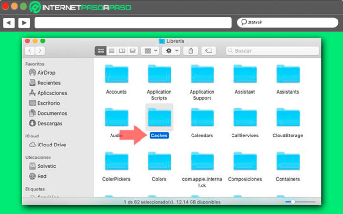This screenshot has width=343, height=214.
Task: Go forward with Finder's right chevron
Action: (40, 50)
